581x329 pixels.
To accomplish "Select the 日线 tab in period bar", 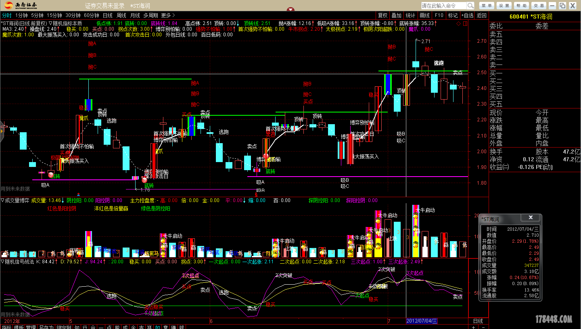I will [108, 16].
